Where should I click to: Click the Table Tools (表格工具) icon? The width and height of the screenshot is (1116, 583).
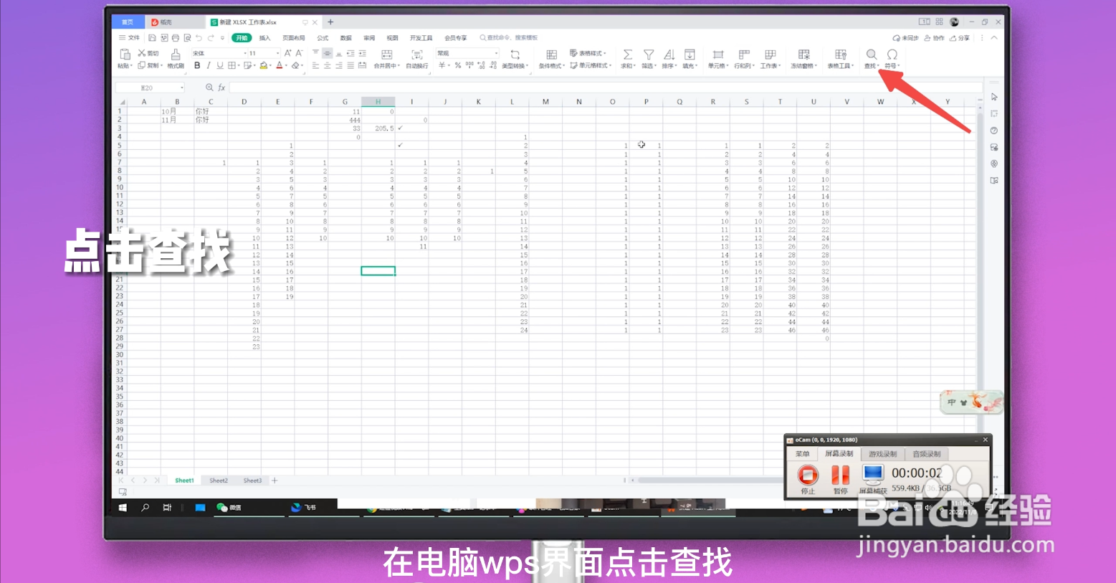[x=841, y=54]
